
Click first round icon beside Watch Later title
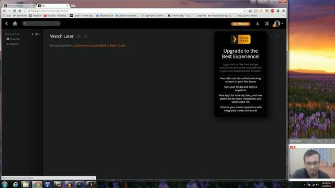pos(79,37)
